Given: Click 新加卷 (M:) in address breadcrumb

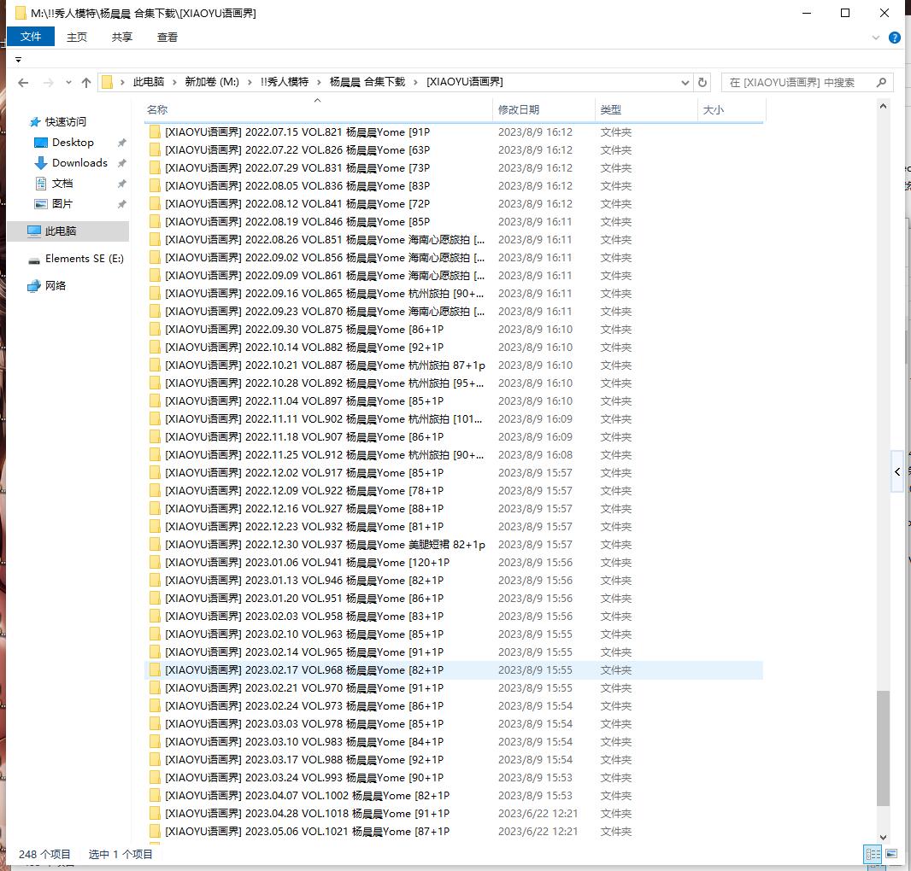Looking at the screenshot, I should [x=211, y=83].
